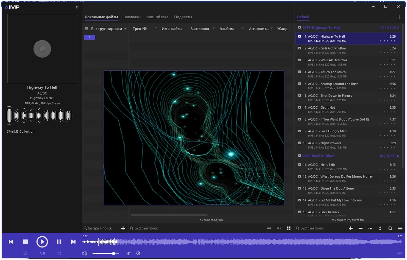Add new playlist with plus icon
407x260 pixels.
coord(399,17)
